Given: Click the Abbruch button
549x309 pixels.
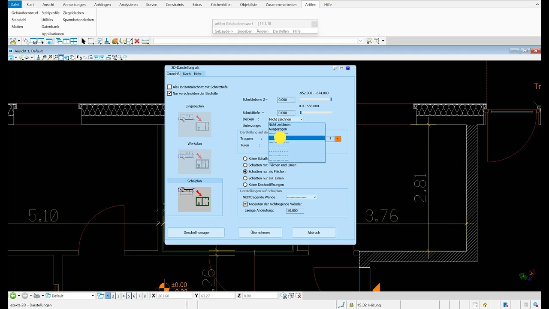Looking at the screenshot, I should (314, 233).
